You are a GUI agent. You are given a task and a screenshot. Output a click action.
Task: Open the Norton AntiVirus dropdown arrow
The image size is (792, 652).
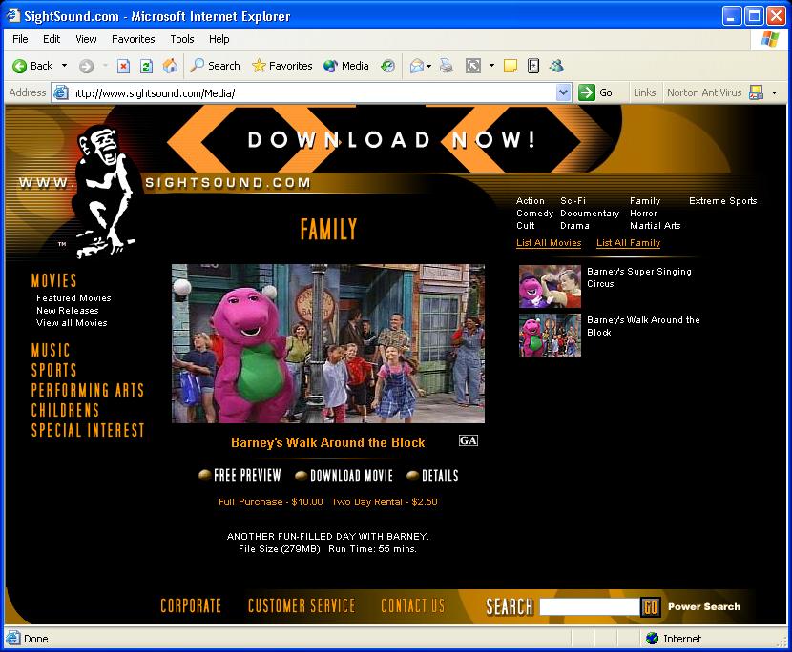[774, 92]
